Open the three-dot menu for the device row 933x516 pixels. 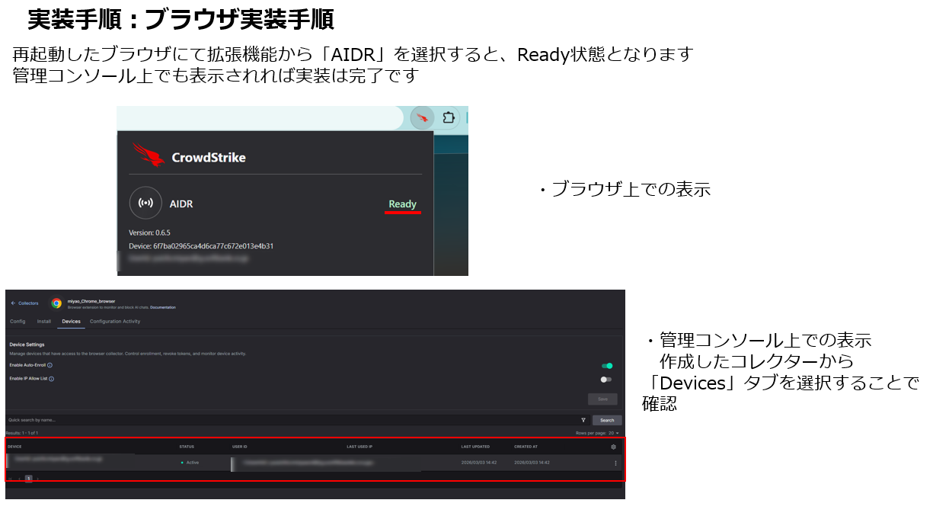point(615,463)
